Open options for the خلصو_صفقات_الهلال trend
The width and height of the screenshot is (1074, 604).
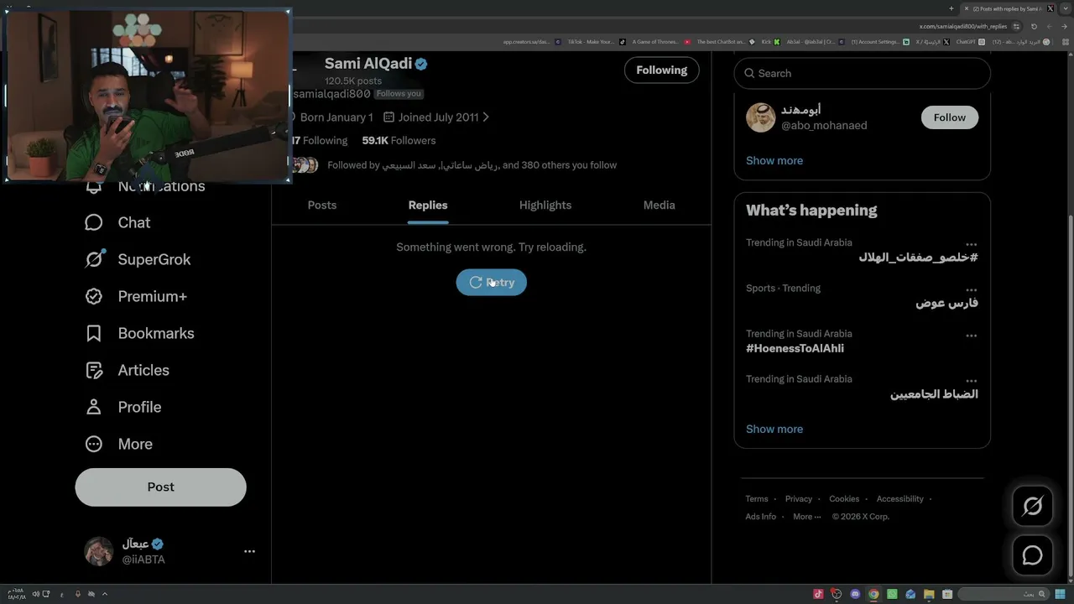(x=971, y=244)
